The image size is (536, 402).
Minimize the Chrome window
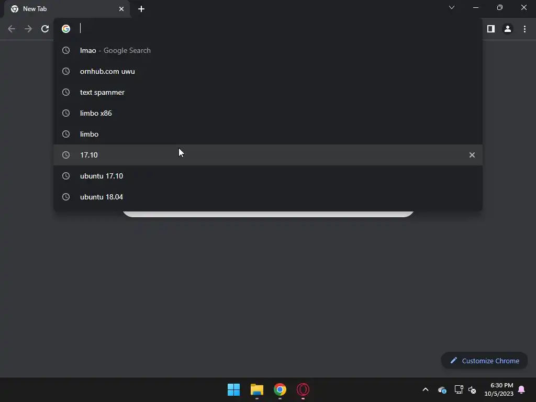tap(476, 7)
